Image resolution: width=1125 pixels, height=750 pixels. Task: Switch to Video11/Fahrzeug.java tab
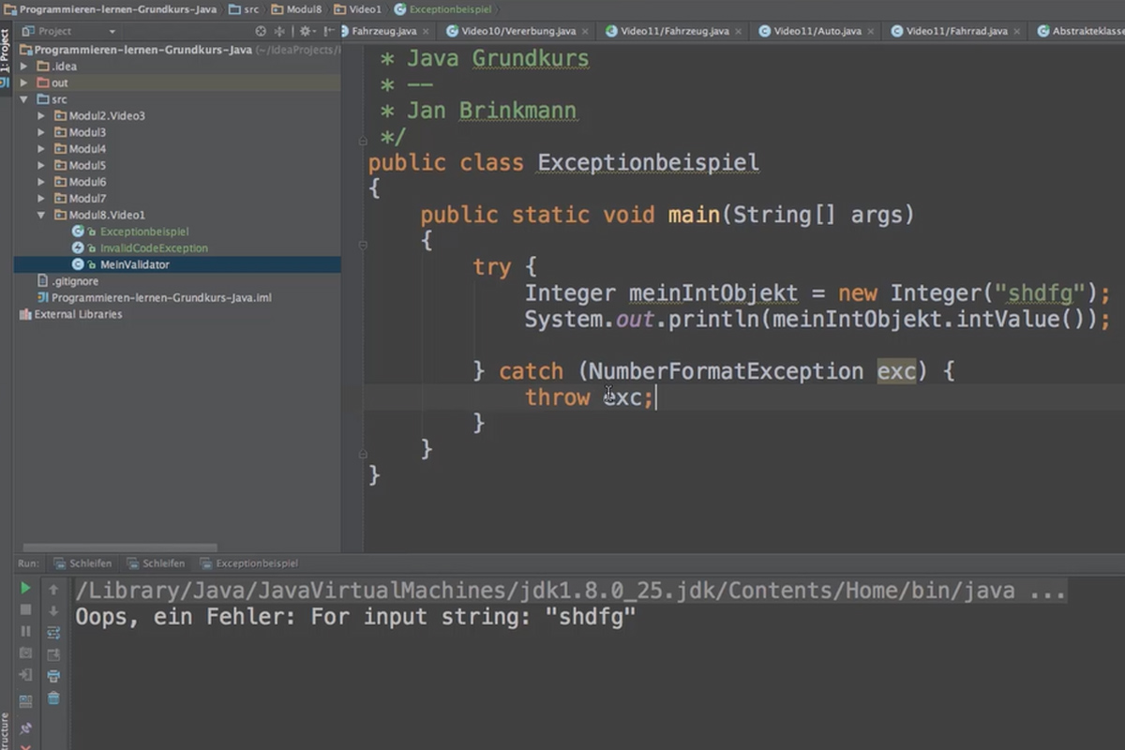(674, 31)
